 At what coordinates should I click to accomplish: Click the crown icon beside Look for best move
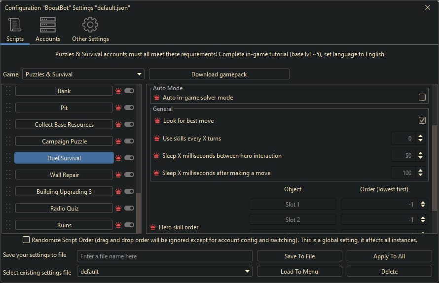tap(157, 121)
